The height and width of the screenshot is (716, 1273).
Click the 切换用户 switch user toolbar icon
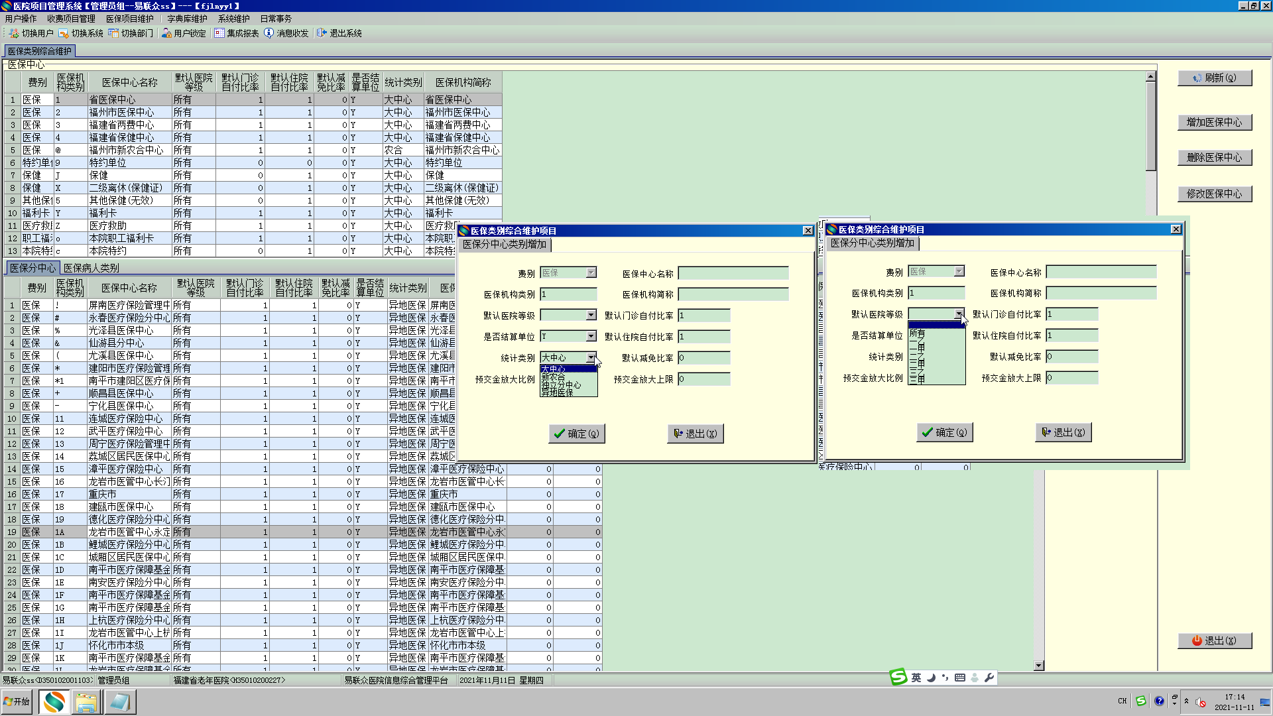click(x=14, y=33)
